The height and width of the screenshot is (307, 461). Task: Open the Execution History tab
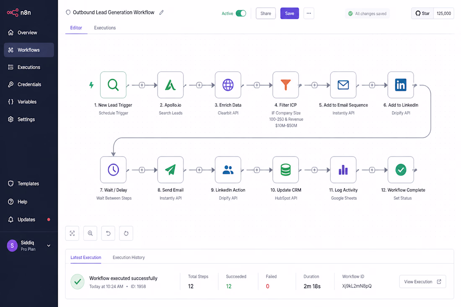point(129,257)
